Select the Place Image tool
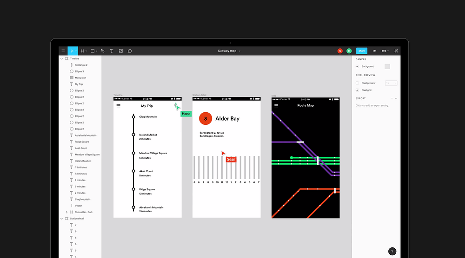 tap(121, 51)
